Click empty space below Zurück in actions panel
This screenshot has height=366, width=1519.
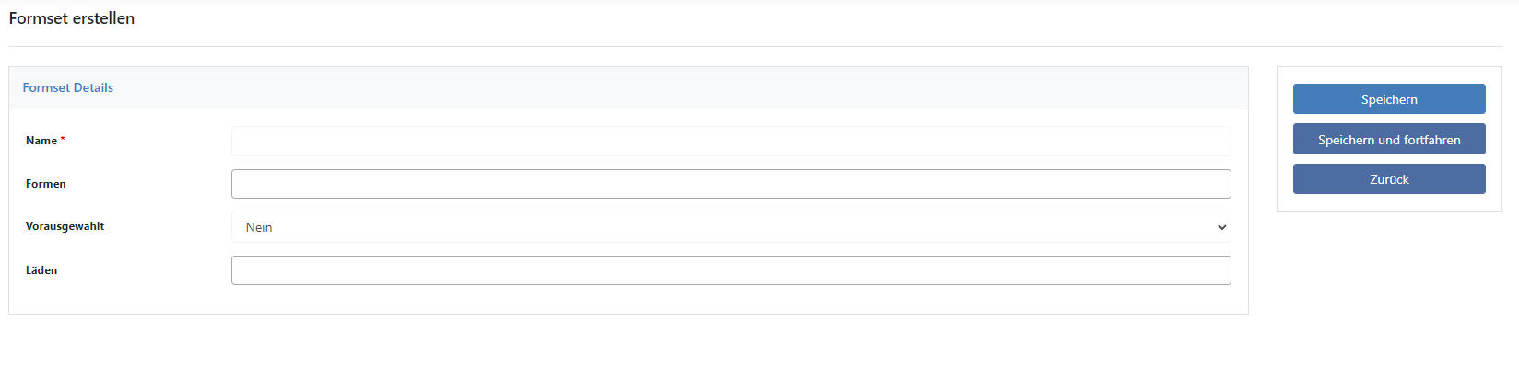pos(1389,202)
